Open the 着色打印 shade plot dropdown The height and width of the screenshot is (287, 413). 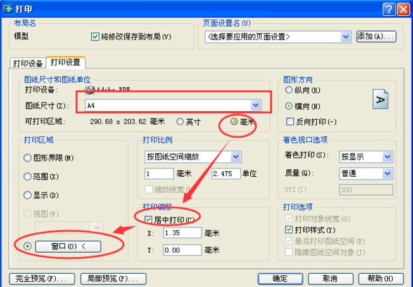(388, 157)
